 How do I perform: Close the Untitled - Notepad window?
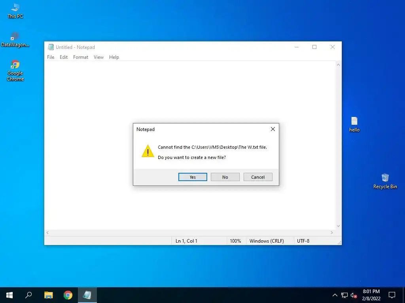[333, 47]
